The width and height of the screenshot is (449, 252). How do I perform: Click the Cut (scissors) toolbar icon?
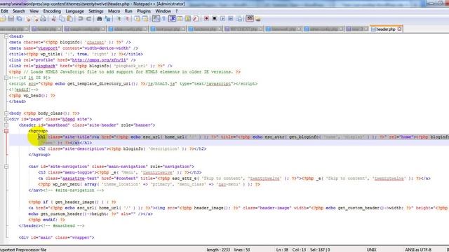(x=53, y=19)
